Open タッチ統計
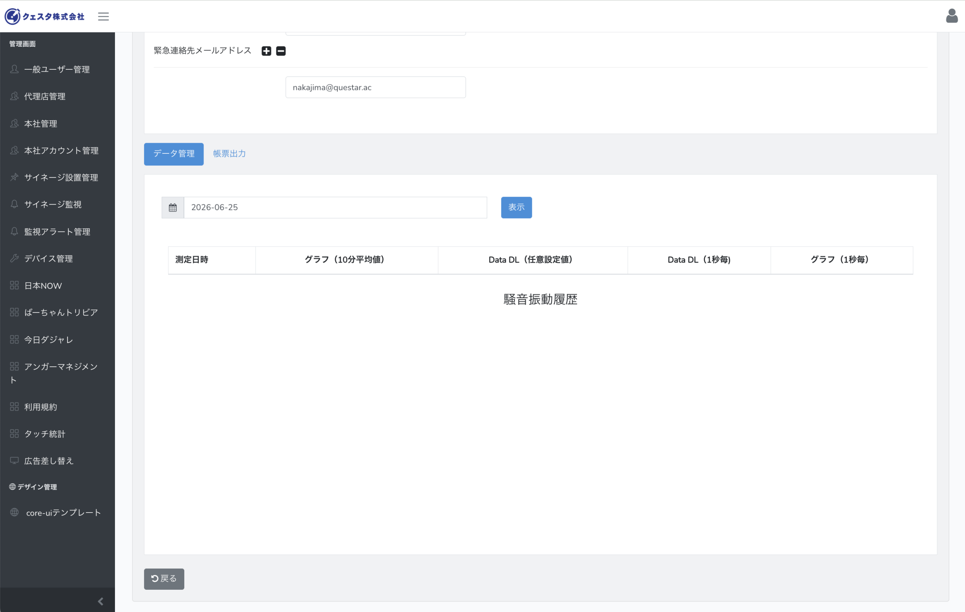The width and height of the screenshot is (965, 612). [57, 434]
